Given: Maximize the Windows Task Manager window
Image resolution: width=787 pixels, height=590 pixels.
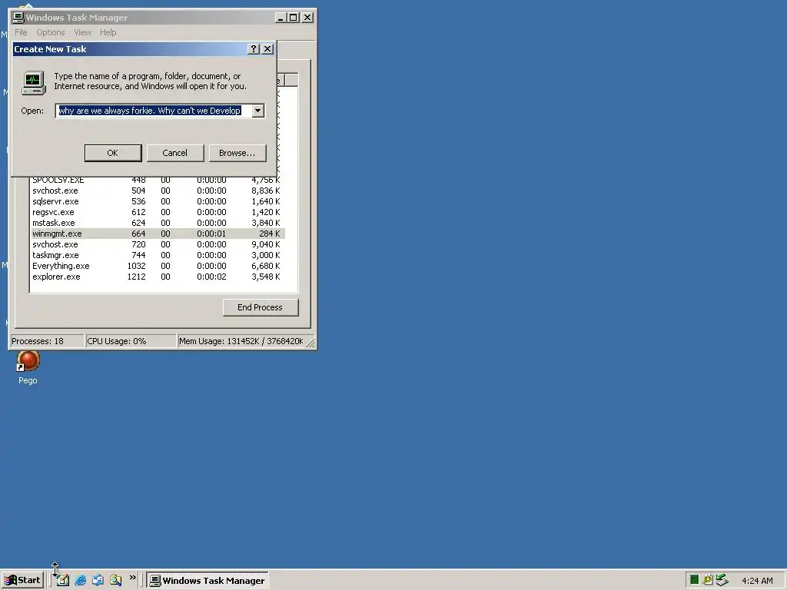Looking at the screenshot, I should (294, 18).
